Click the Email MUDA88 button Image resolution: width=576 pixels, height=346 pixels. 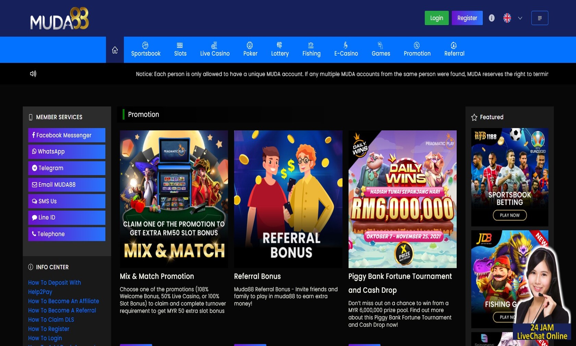[x=67, y=185]
